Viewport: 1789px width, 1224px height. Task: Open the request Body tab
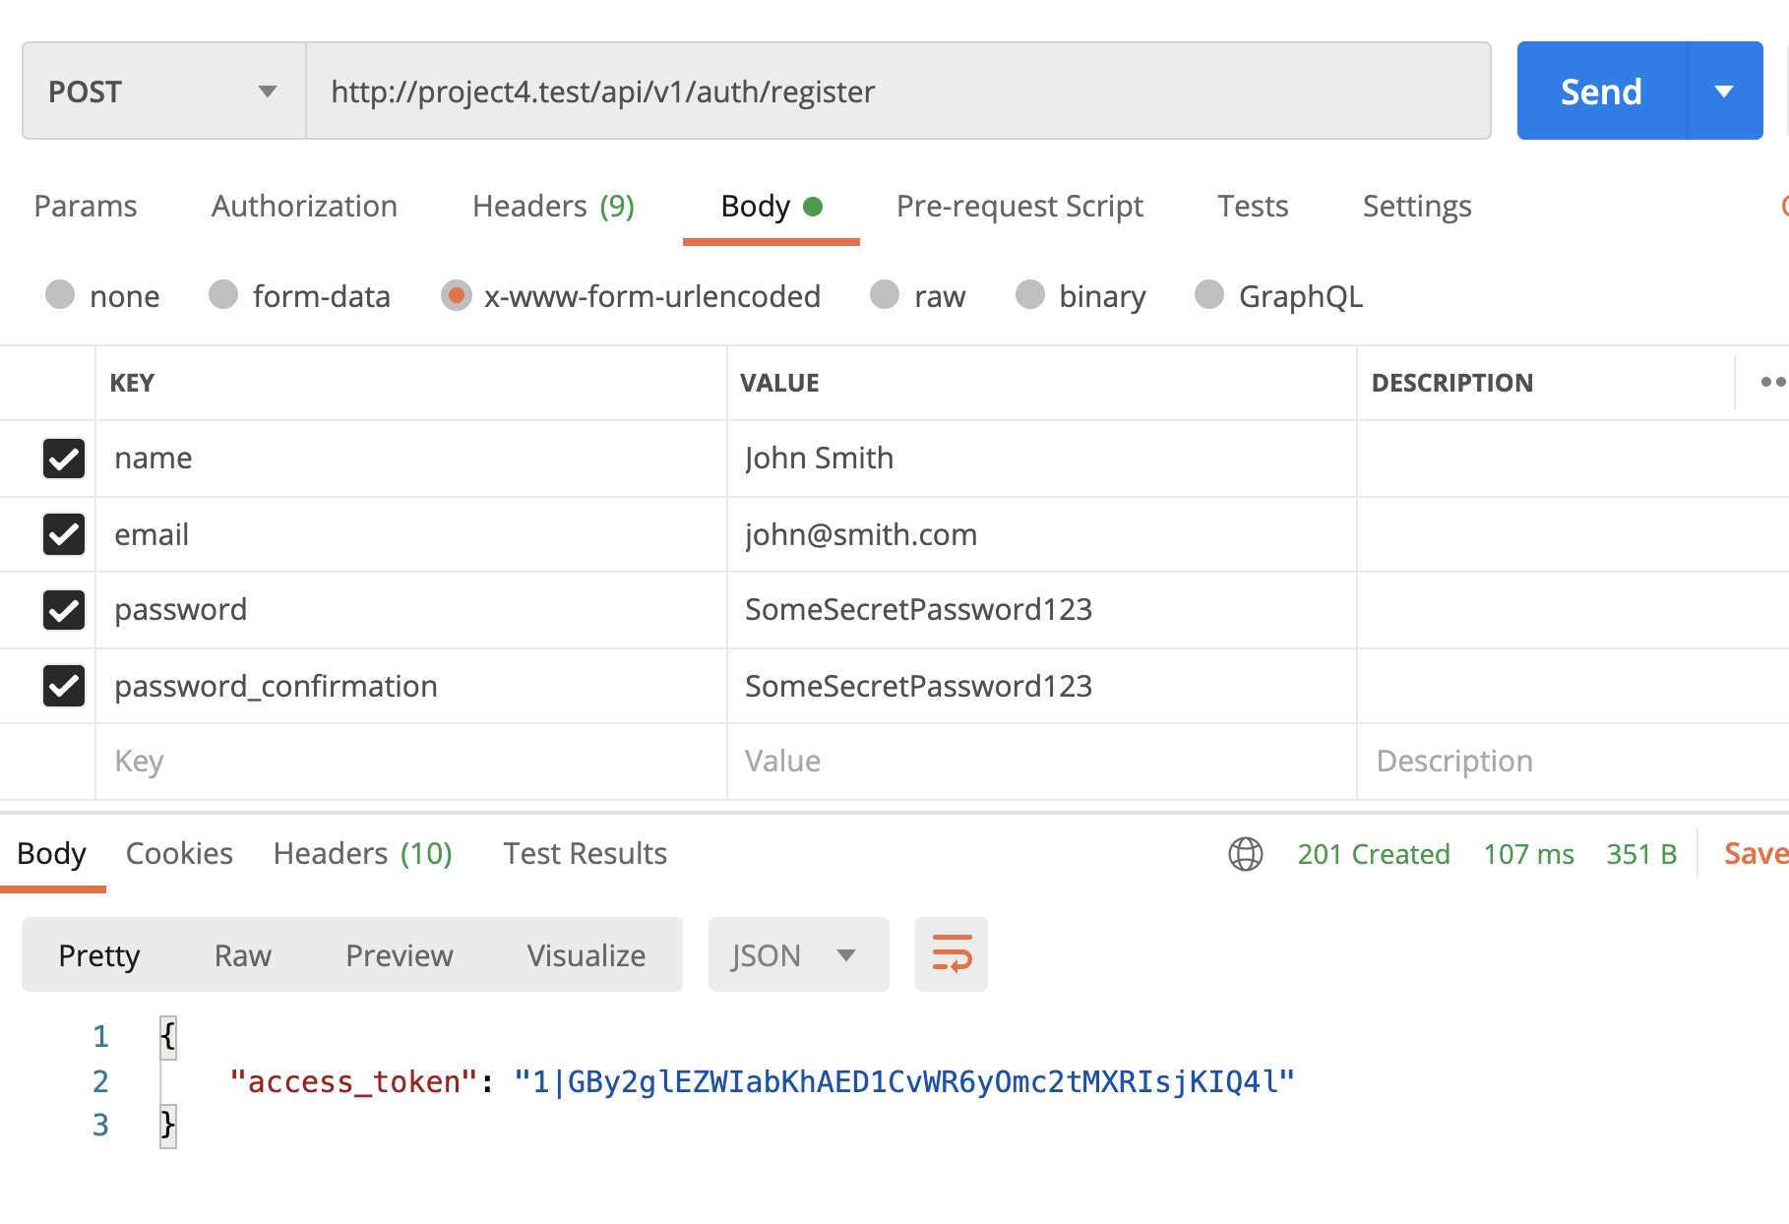771,207
